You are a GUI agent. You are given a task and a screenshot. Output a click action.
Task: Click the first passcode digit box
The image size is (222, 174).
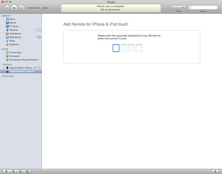tap(116, 48)
